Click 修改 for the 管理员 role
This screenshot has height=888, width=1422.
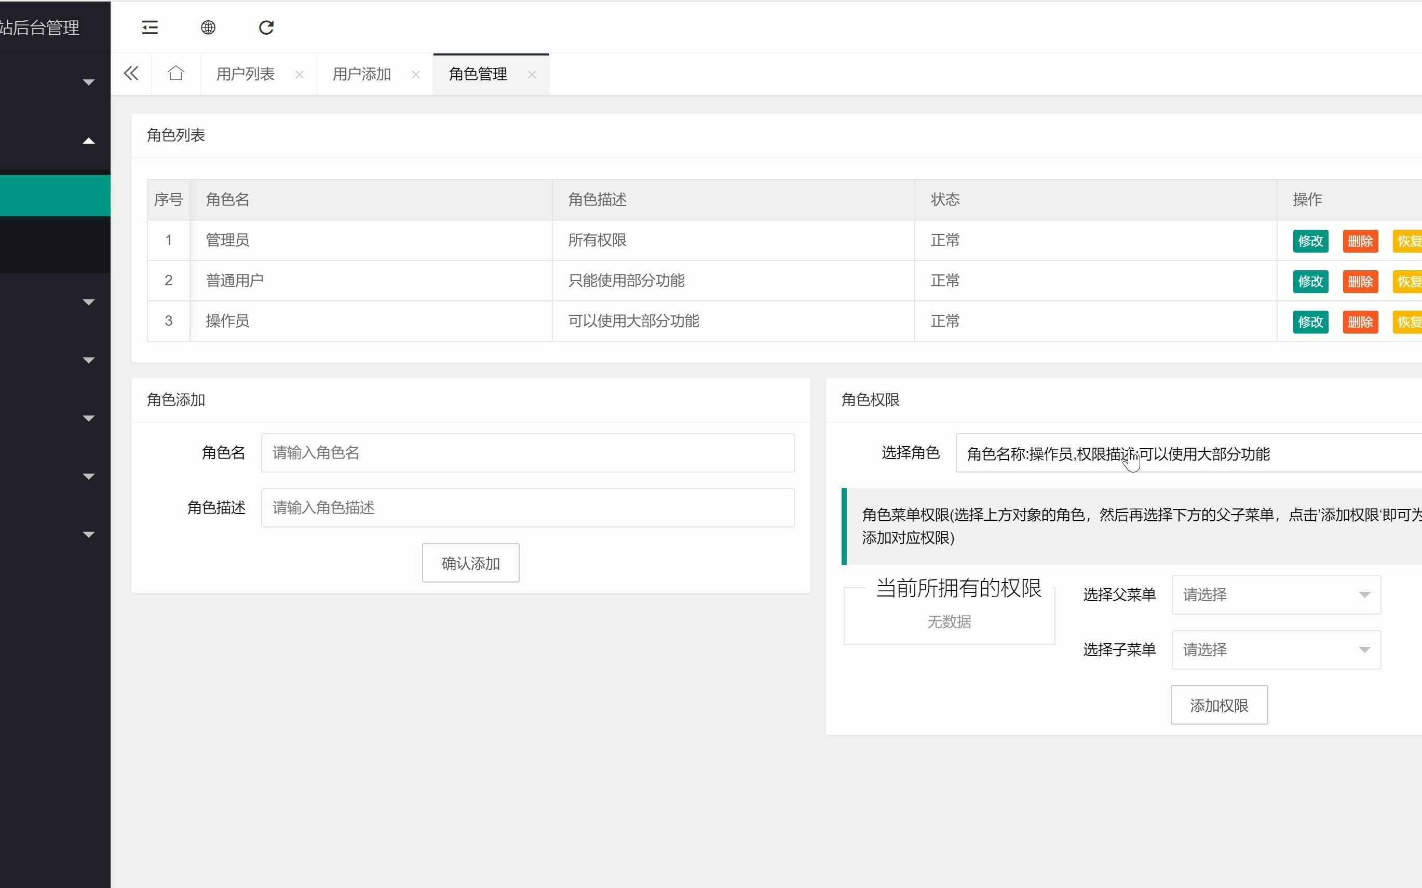point(1310,241)
